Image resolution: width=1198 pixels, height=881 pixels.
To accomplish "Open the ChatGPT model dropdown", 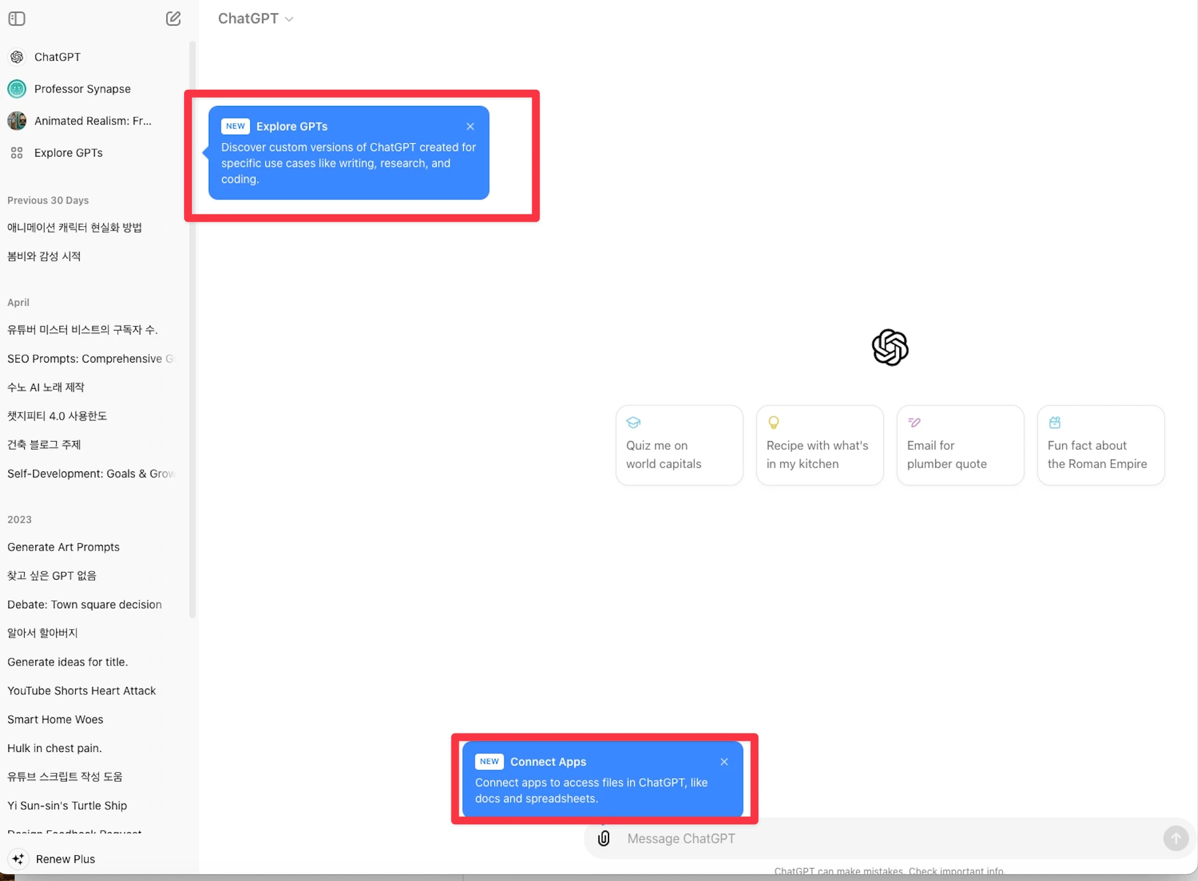I will click(x=255, y=19).
